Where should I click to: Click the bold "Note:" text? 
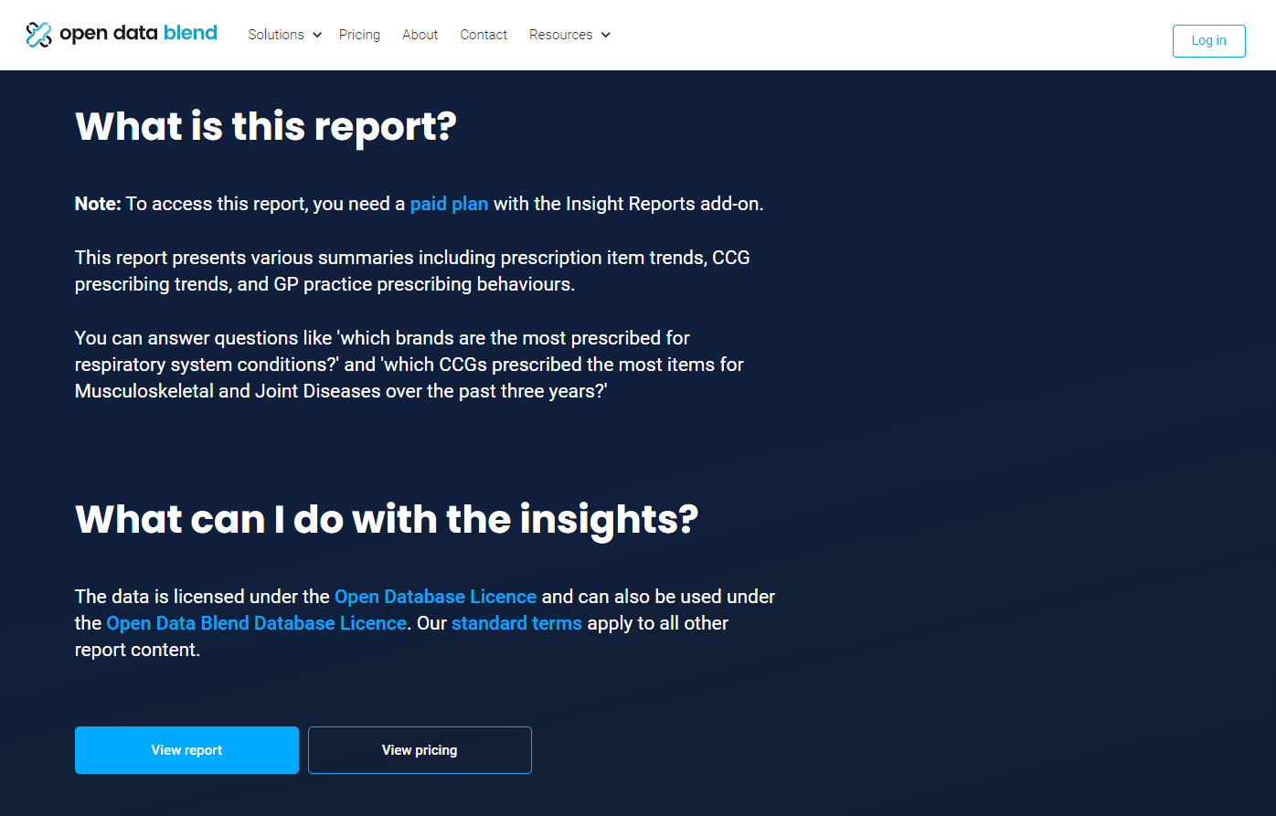click(x=98, y=204)
